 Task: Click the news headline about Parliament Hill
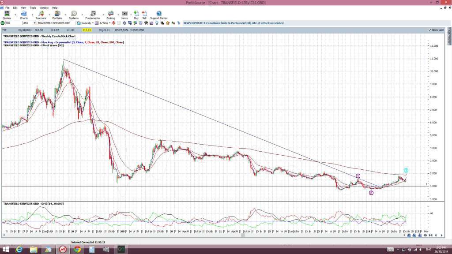coord(234,23)
